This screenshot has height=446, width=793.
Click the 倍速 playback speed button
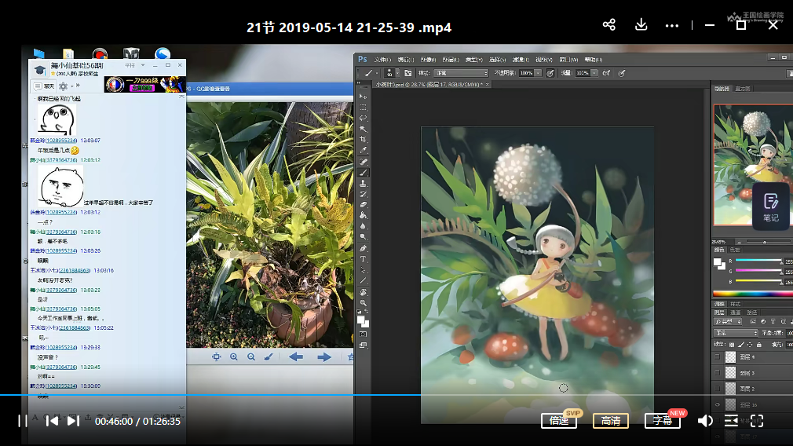click(x=559, y=421)
